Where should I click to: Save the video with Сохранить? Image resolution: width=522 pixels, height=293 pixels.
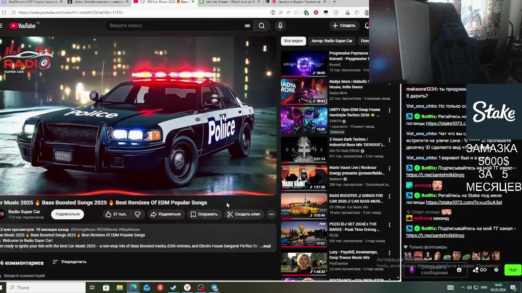[204, 214]
